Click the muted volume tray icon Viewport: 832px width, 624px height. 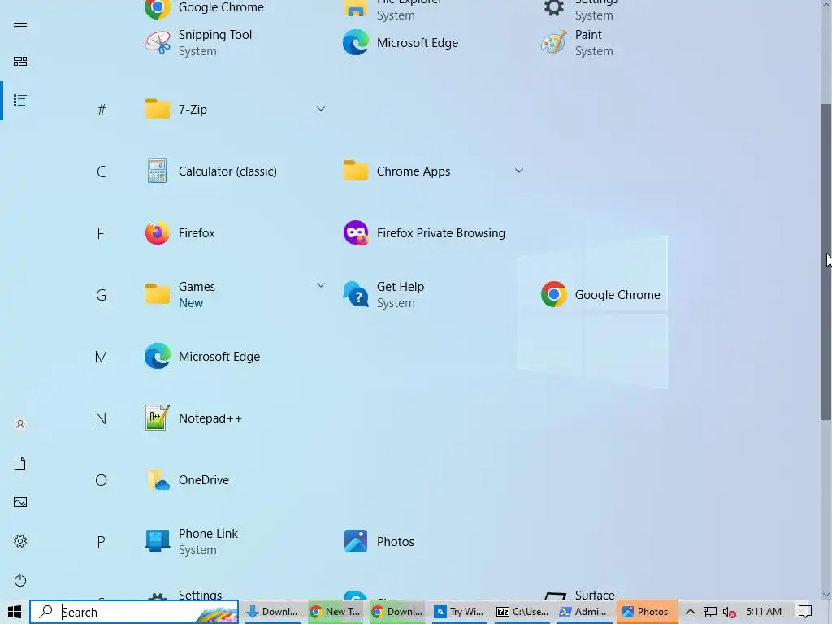coord(729,613)
